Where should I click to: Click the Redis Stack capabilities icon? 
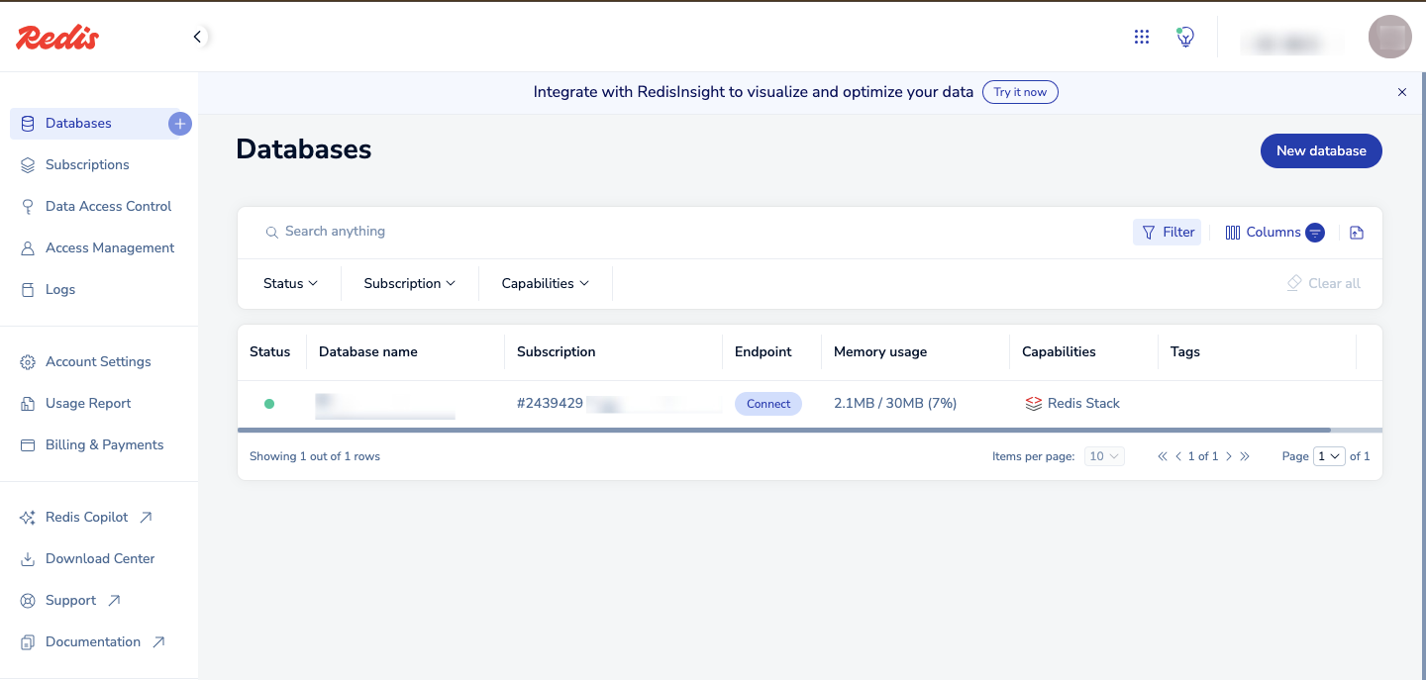tap(1031, 403)
